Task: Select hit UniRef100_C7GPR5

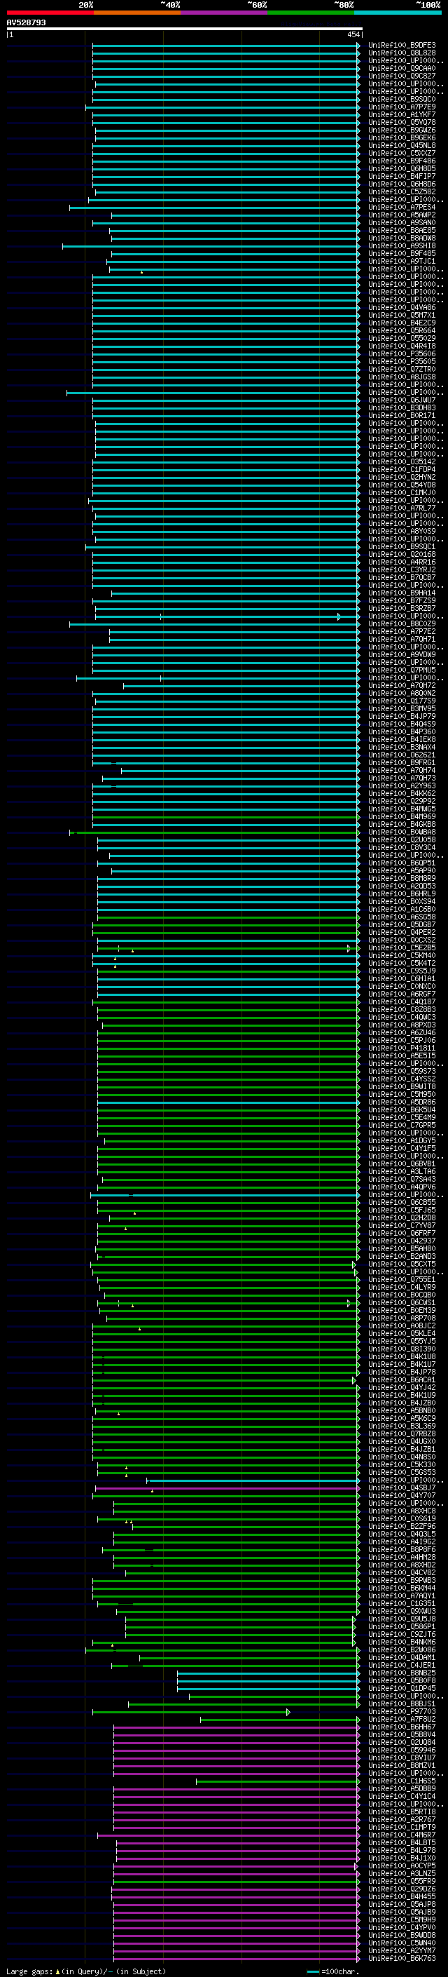Action: (x=401, y=1125)
